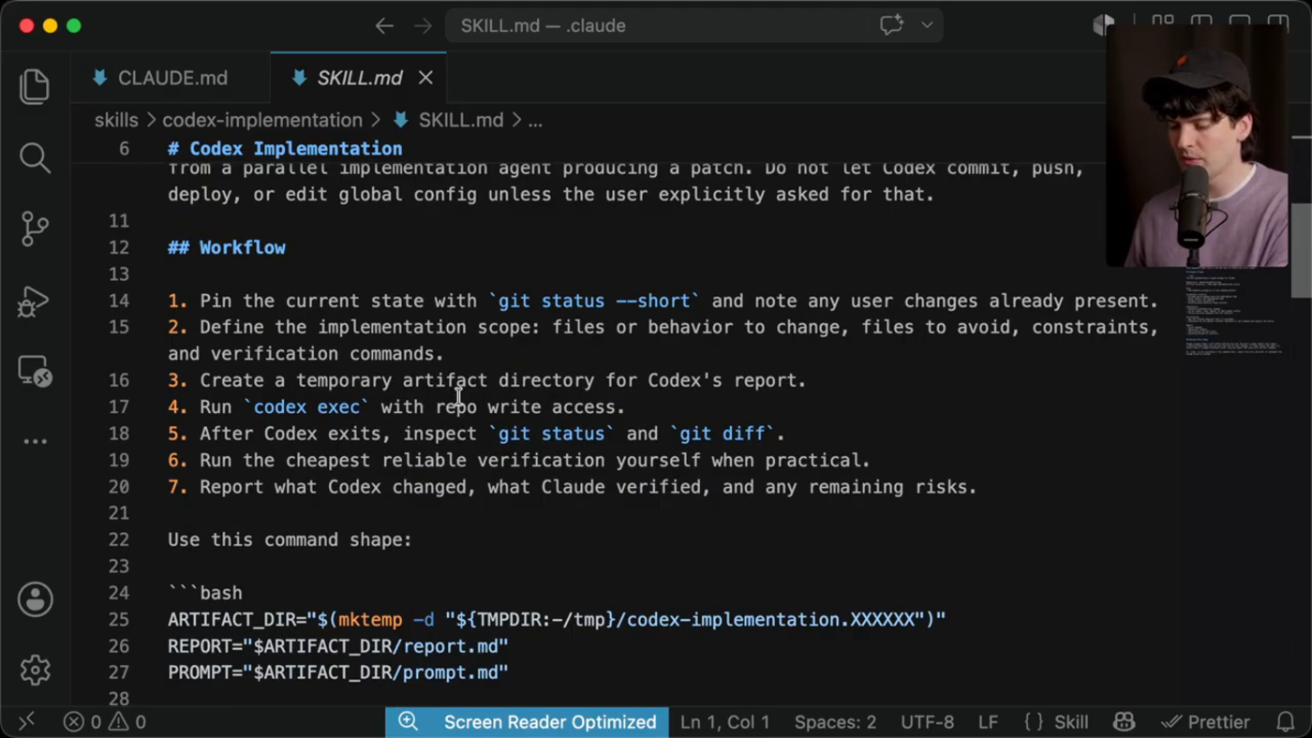Click the `codex exec` code text on line 17
The image size is (1312, 738).
[306, 406]
